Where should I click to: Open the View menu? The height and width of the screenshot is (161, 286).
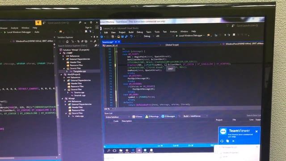[x=113, y=33]
